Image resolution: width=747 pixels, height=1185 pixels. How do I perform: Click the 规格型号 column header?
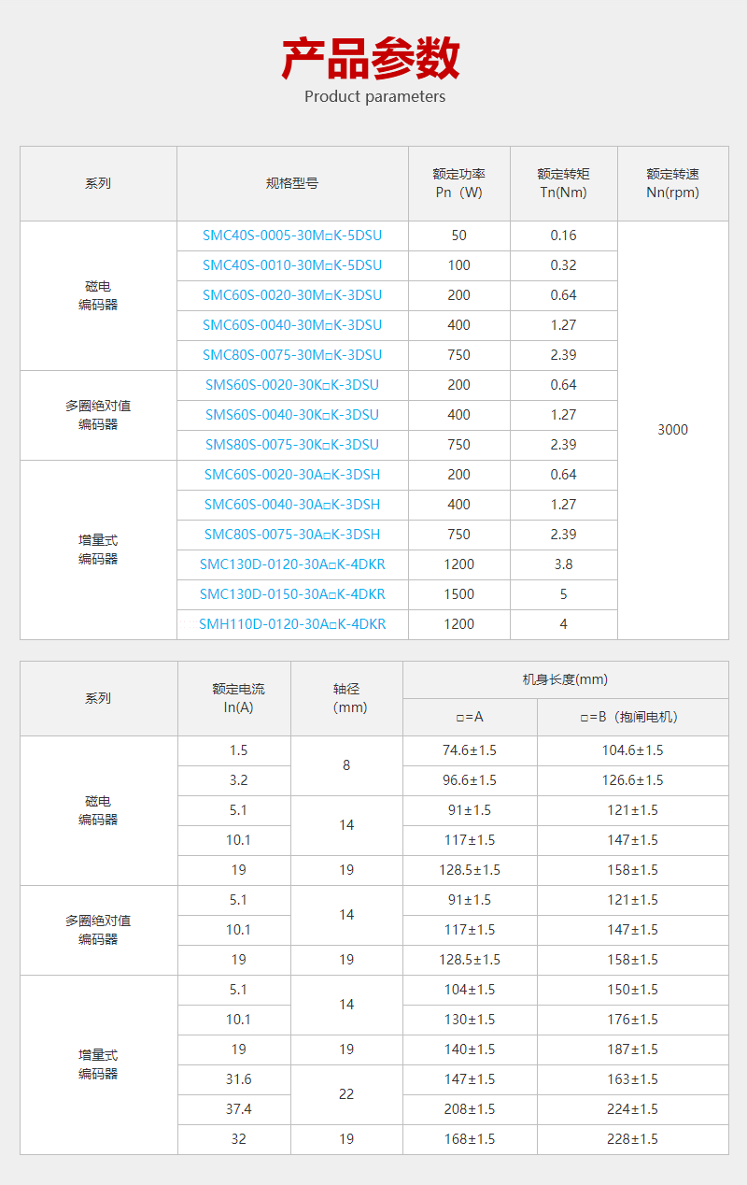point(292,183)
